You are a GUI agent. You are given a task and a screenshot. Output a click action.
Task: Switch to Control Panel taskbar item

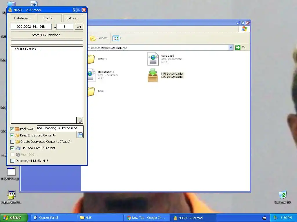(x=54, y=218)
